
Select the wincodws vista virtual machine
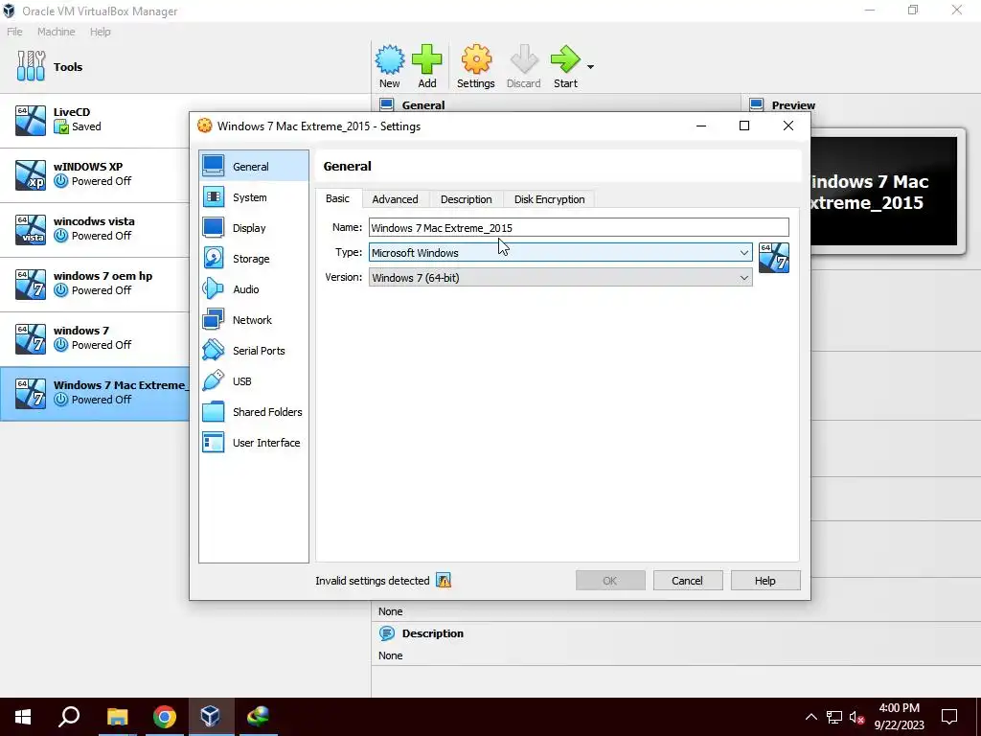(x=95, y=229)
